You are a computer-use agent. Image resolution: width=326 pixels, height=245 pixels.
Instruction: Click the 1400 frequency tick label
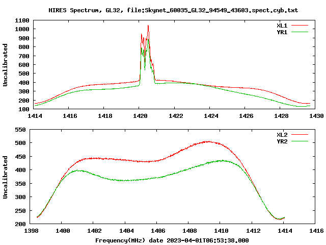[63, 231]
